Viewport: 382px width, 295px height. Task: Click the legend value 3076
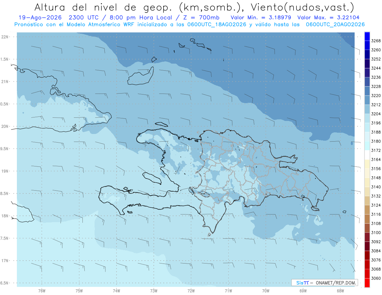[x=376, y=260]
